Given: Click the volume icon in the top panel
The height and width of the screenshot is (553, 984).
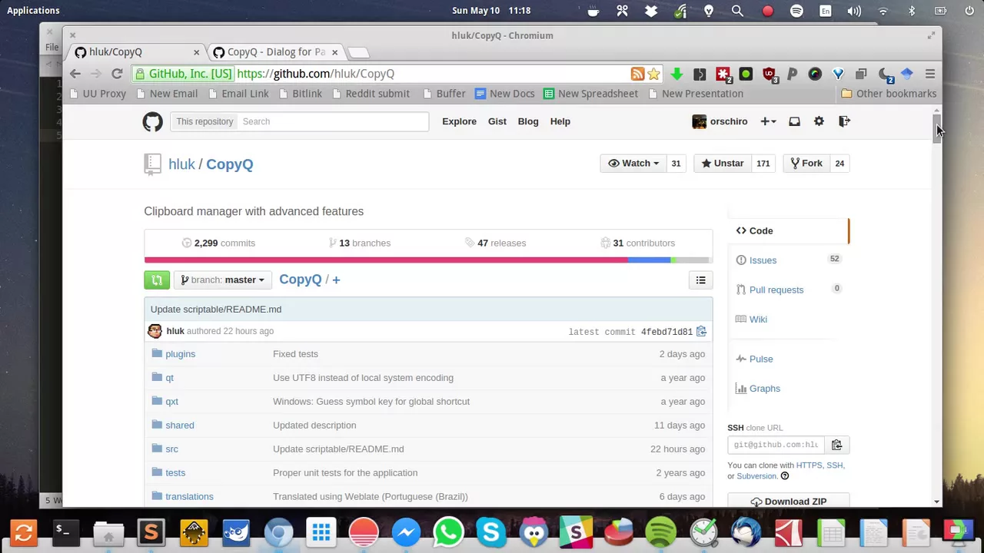Looking at the screenshot, I should click(x=854, y=11).
